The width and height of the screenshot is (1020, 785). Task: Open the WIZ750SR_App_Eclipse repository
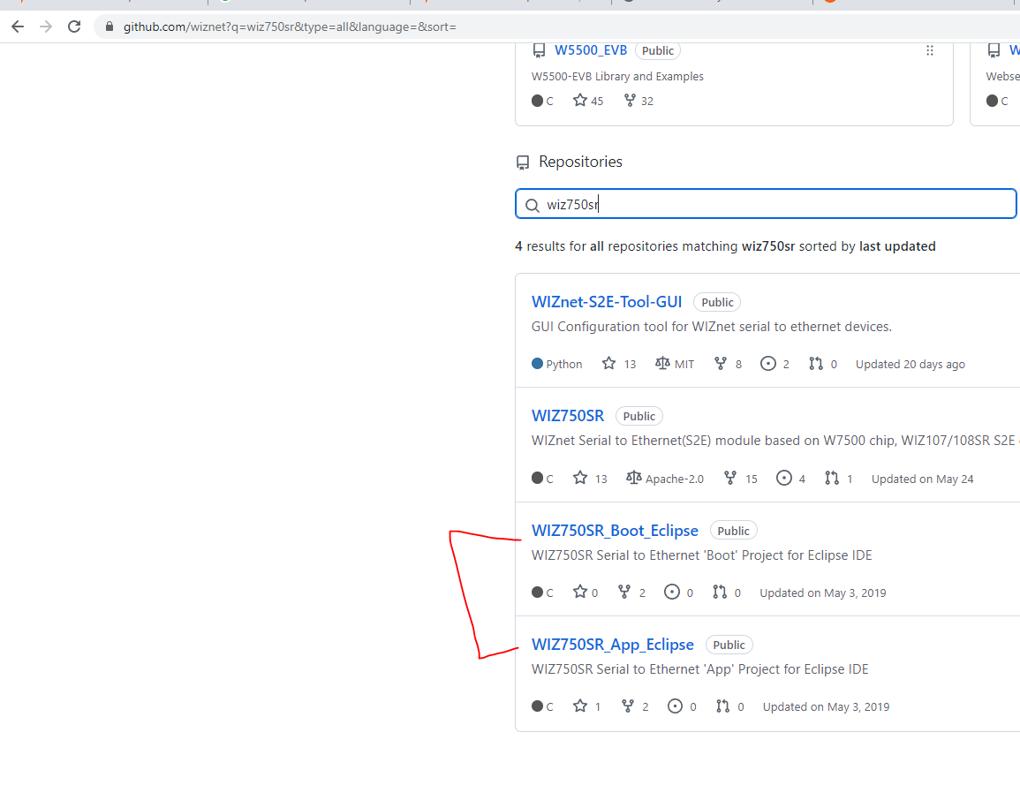(613, 644)
